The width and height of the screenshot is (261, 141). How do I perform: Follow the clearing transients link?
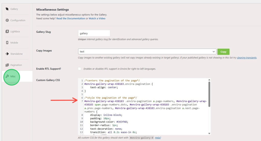pyautogui.click(x=247, y=58)
